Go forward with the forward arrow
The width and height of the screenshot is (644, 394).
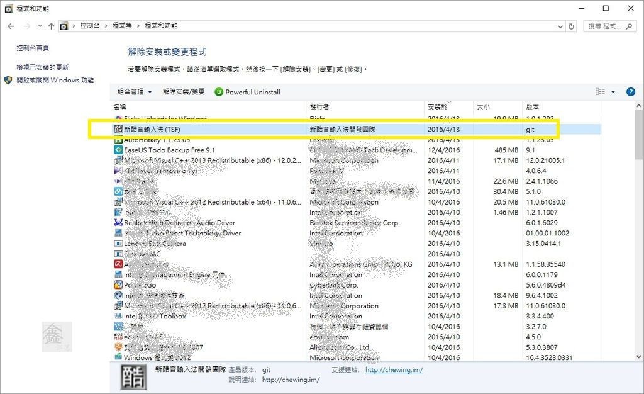tap(26, 26)
